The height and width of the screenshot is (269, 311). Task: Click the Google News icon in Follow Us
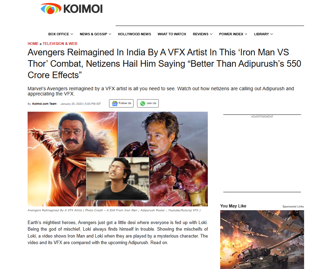click(115, 103)
